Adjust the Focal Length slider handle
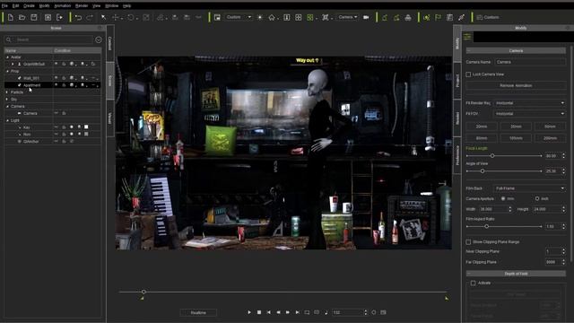The height and width of the screenshot is (323, 574). (492, 156)
